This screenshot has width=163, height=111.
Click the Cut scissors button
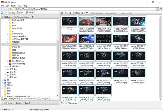coord(4,13)
